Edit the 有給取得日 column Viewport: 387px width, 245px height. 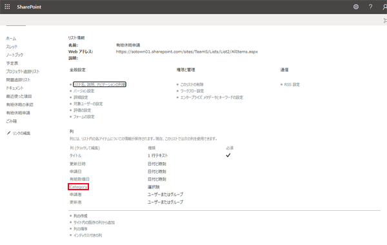pos(79,179)
